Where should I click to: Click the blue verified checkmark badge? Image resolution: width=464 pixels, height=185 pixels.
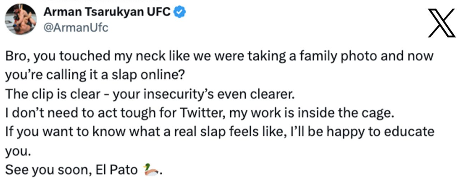[x=179, y=13]
